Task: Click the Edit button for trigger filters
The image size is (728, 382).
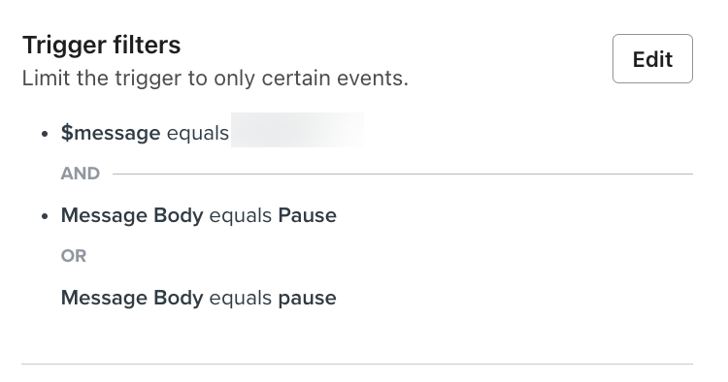Action: [x=652, y=59]
